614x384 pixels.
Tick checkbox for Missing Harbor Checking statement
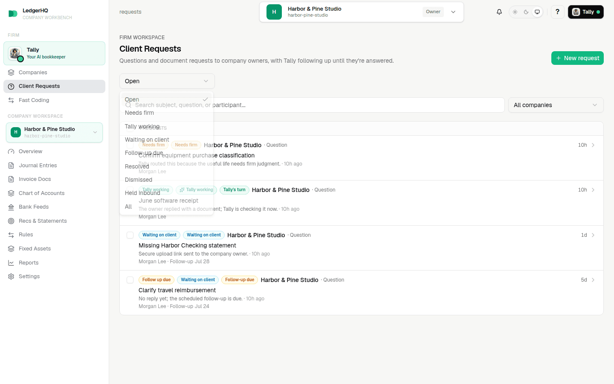tap(130, 235)
